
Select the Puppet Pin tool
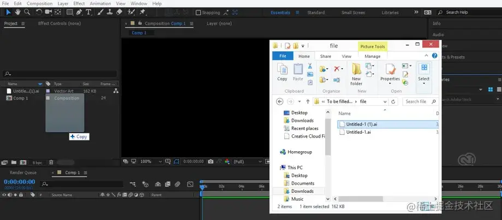point(142,12)
